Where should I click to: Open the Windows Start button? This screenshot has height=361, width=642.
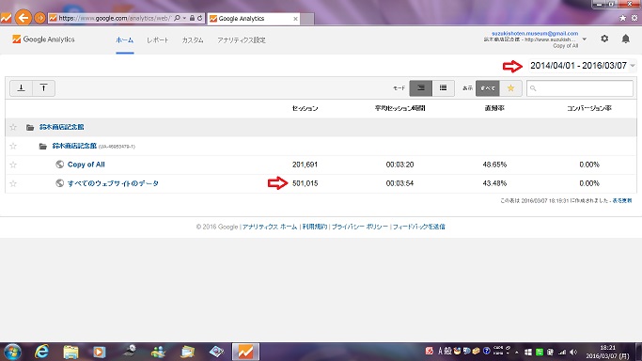click(12, 352)
